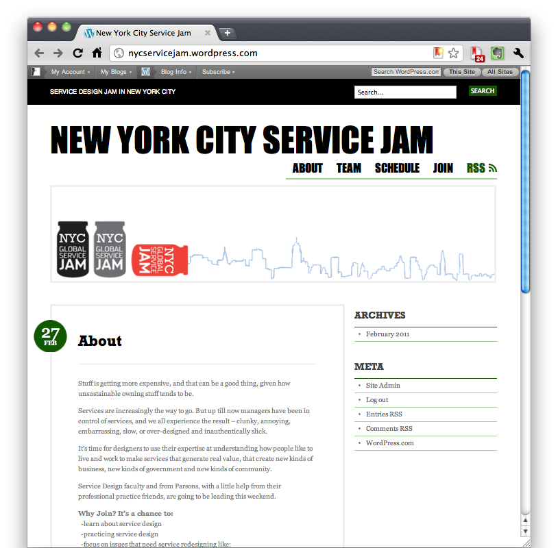Open the Evernote Web Clipper extension

click(x=498, y=53)
